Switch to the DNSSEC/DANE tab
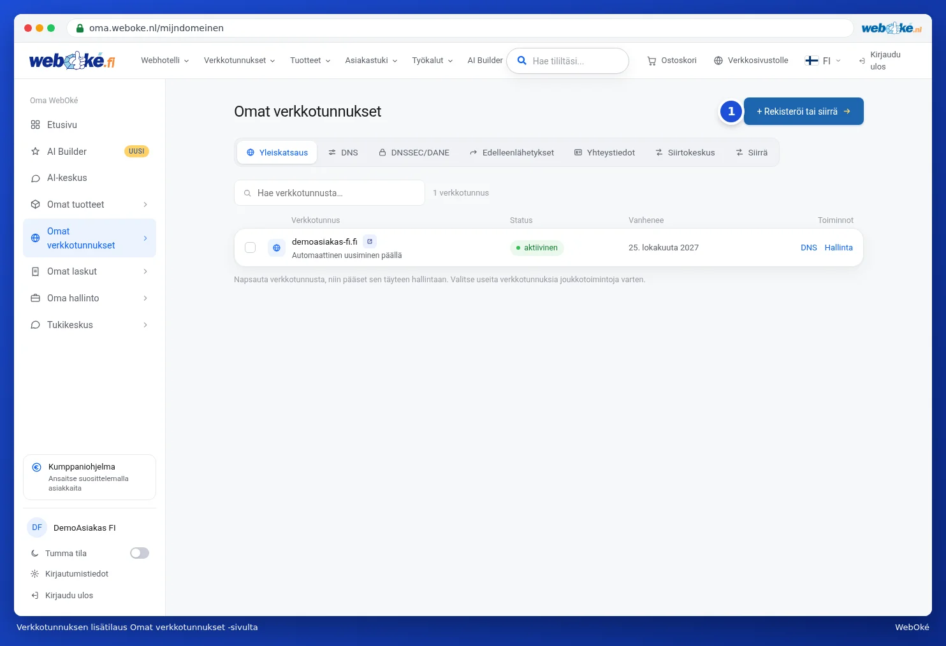 coord(414,152)
